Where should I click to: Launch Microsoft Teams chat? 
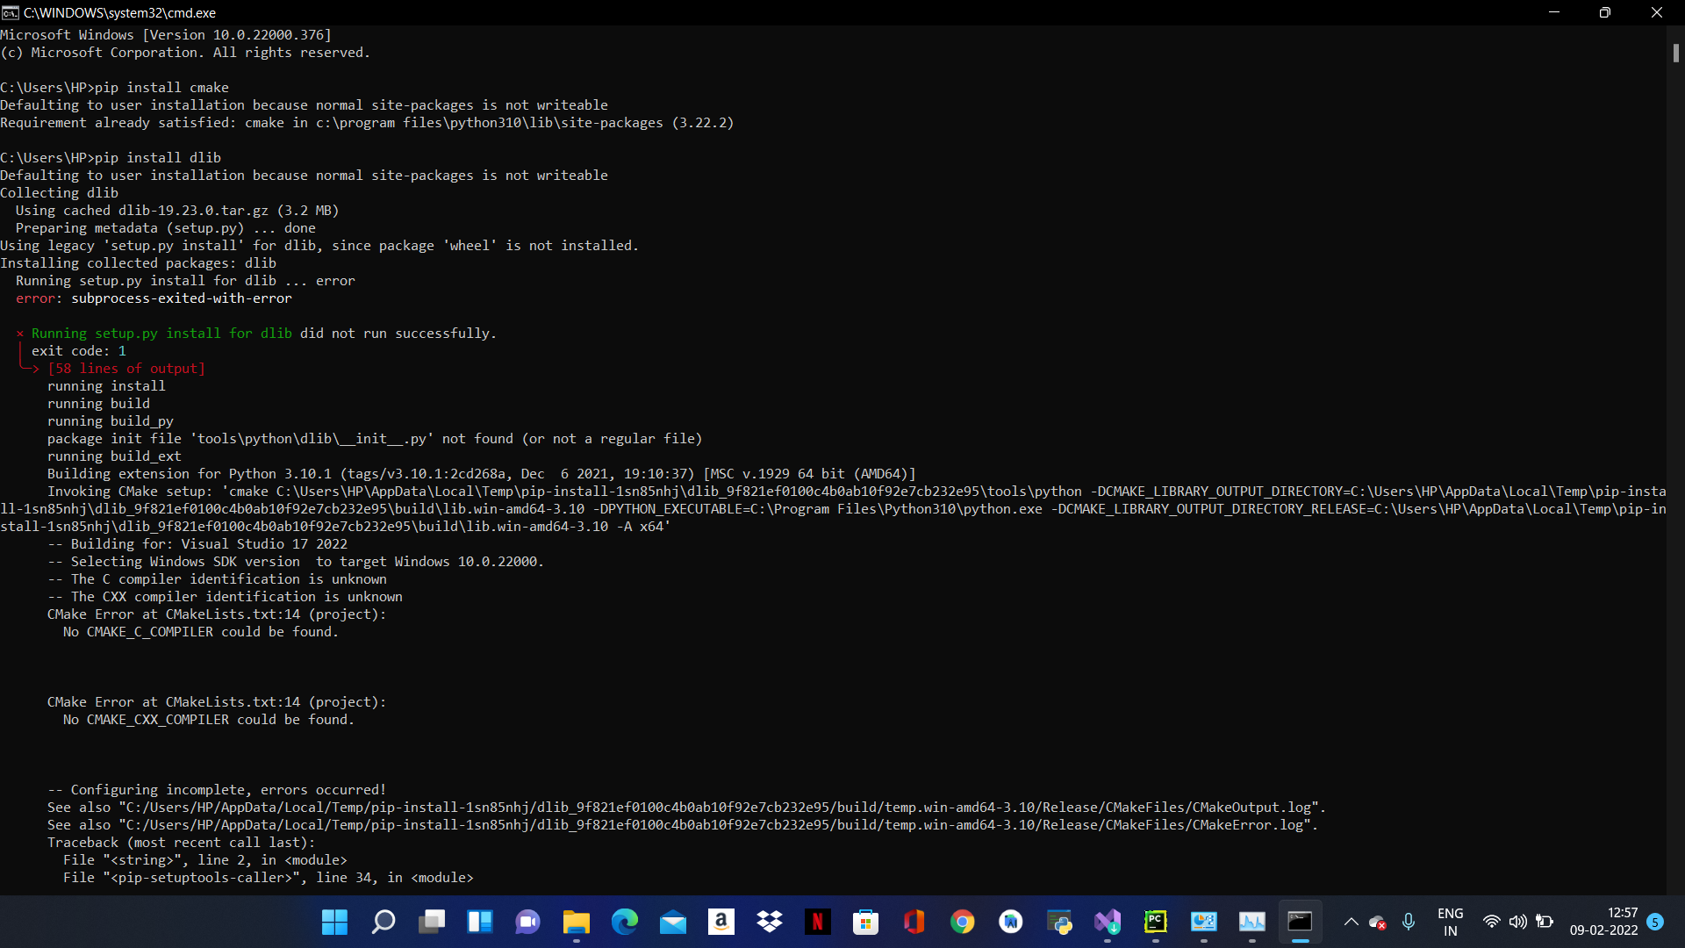click(527, 922)
